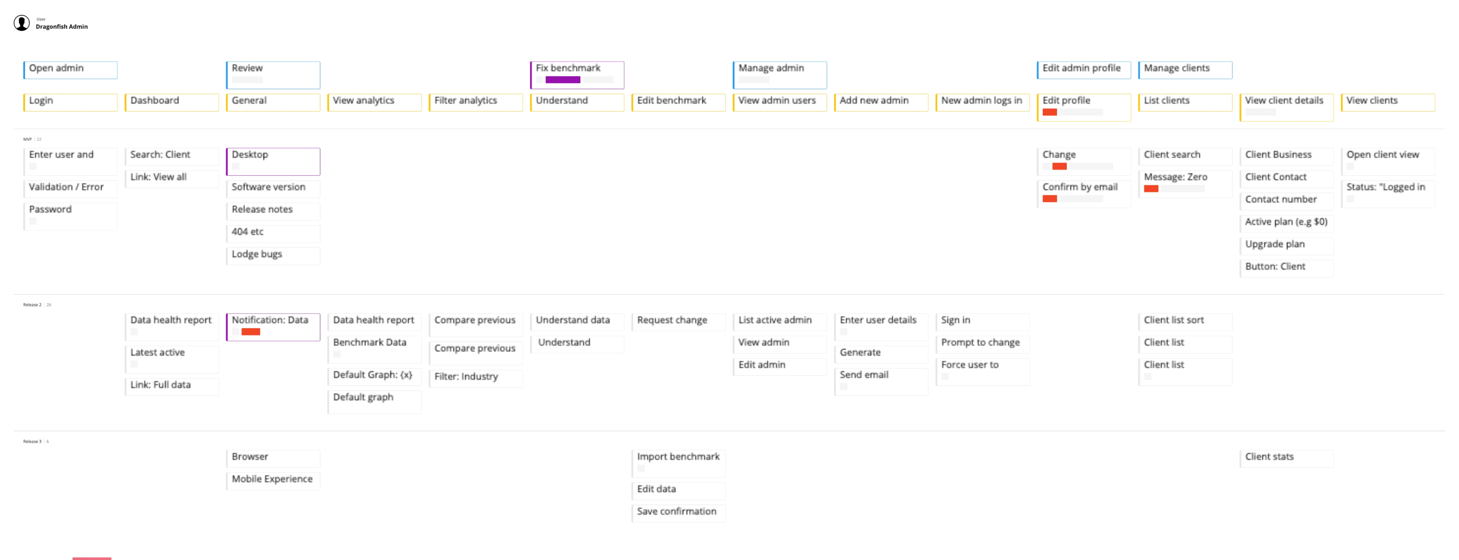
Task: Open the Open admin activity card
Action: pos(70,70)
